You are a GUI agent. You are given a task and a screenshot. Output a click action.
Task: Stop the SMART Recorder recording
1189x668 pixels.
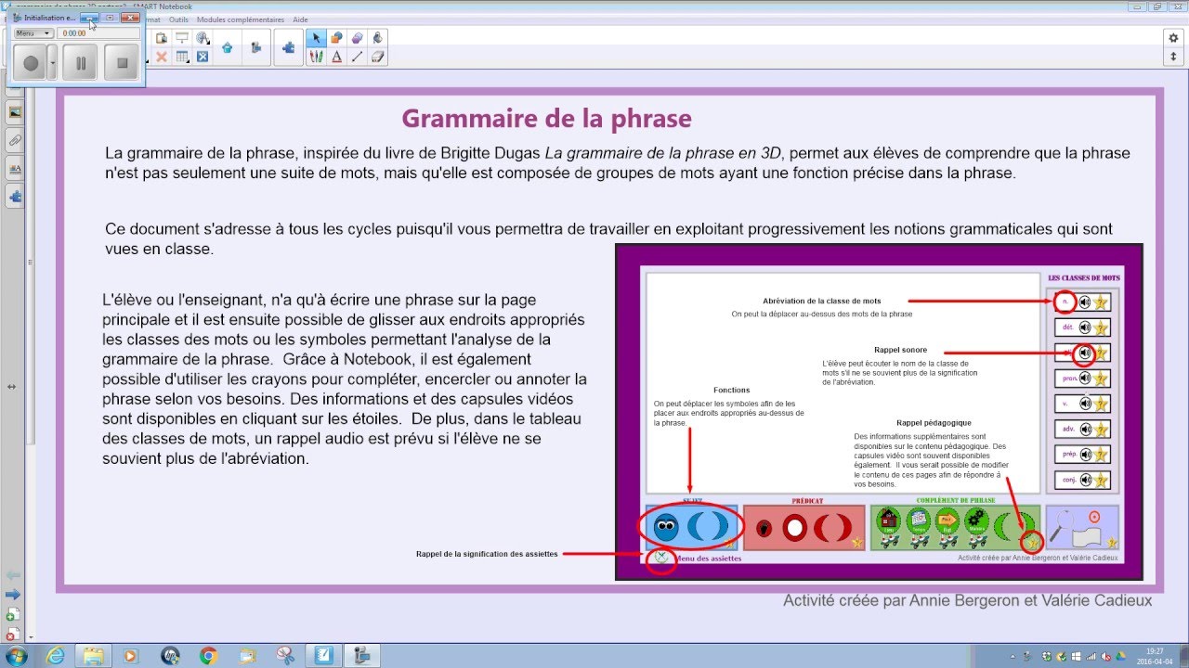coord(122,62)
